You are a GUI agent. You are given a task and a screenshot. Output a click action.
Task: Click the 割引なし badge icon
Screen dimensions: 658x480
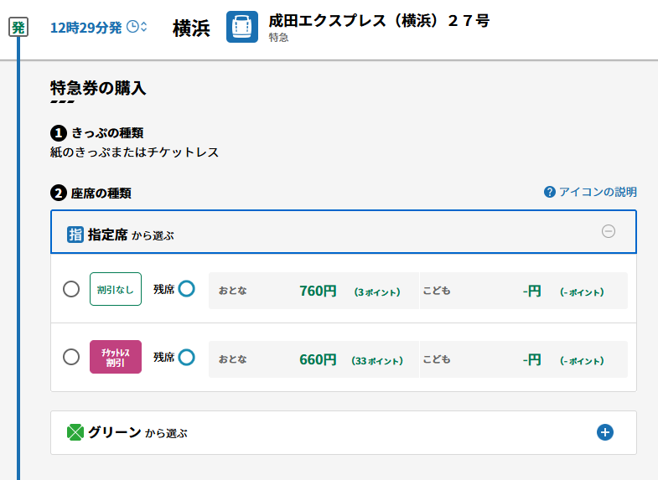click(x=116, y=289)
